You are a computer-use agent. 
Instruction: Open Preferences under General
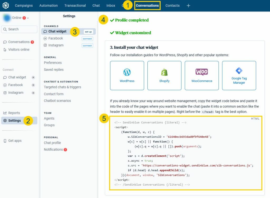coord(53,63)
